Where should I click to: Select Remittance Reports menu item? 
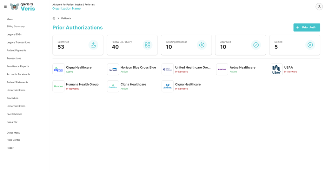pos(18,66)
